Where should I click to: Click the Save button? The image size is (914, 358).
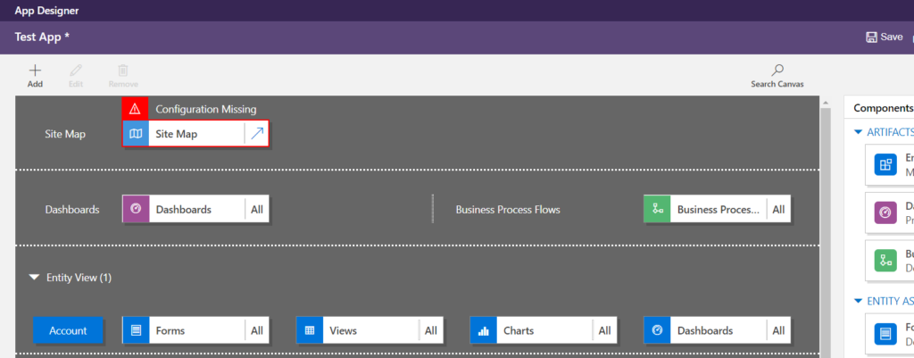[884, 37]
